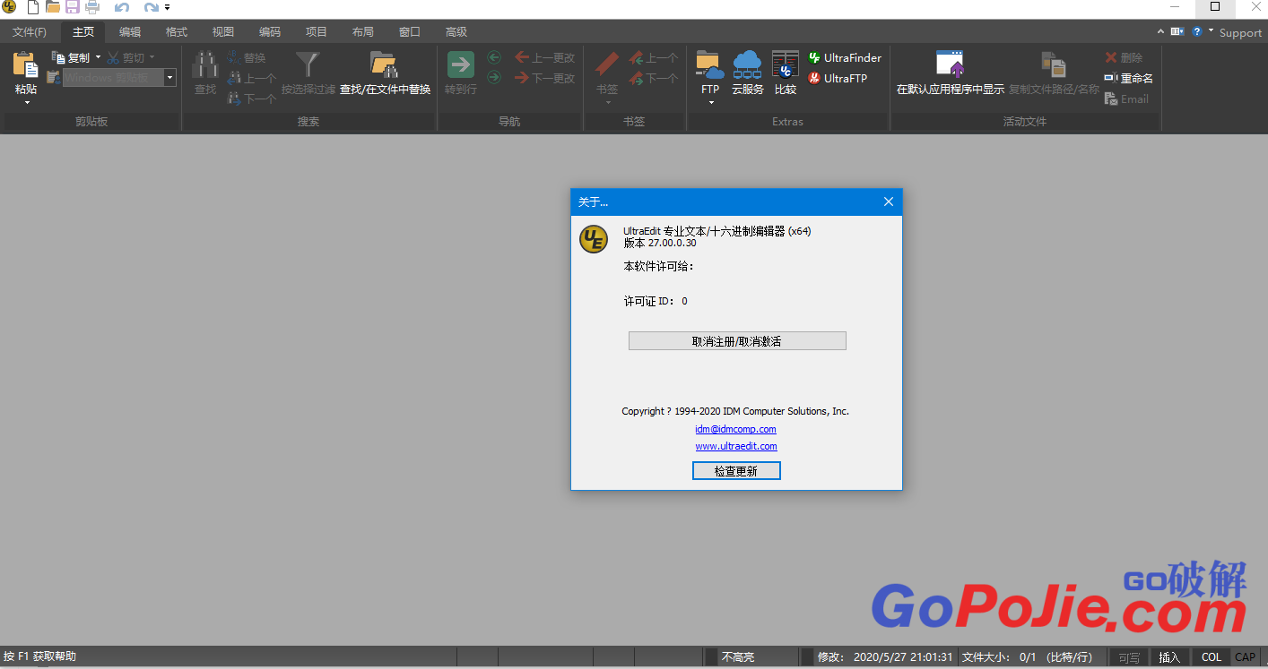Image resolution: width=1268 pixels, height=669 pixels.
Task: Click the blue help question mark icon
Action: (1196, 31)
